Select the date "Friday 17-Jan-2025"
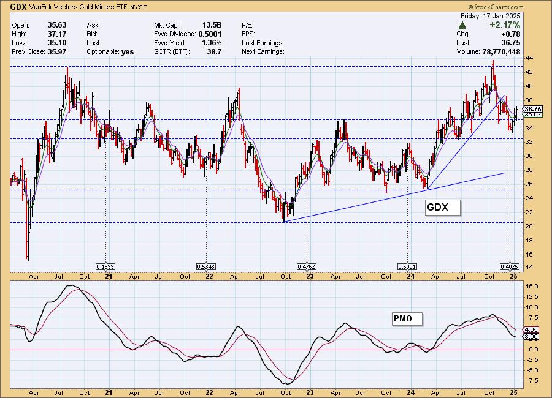The width and height of the screenshot is (552, 398). pos(491,16)
